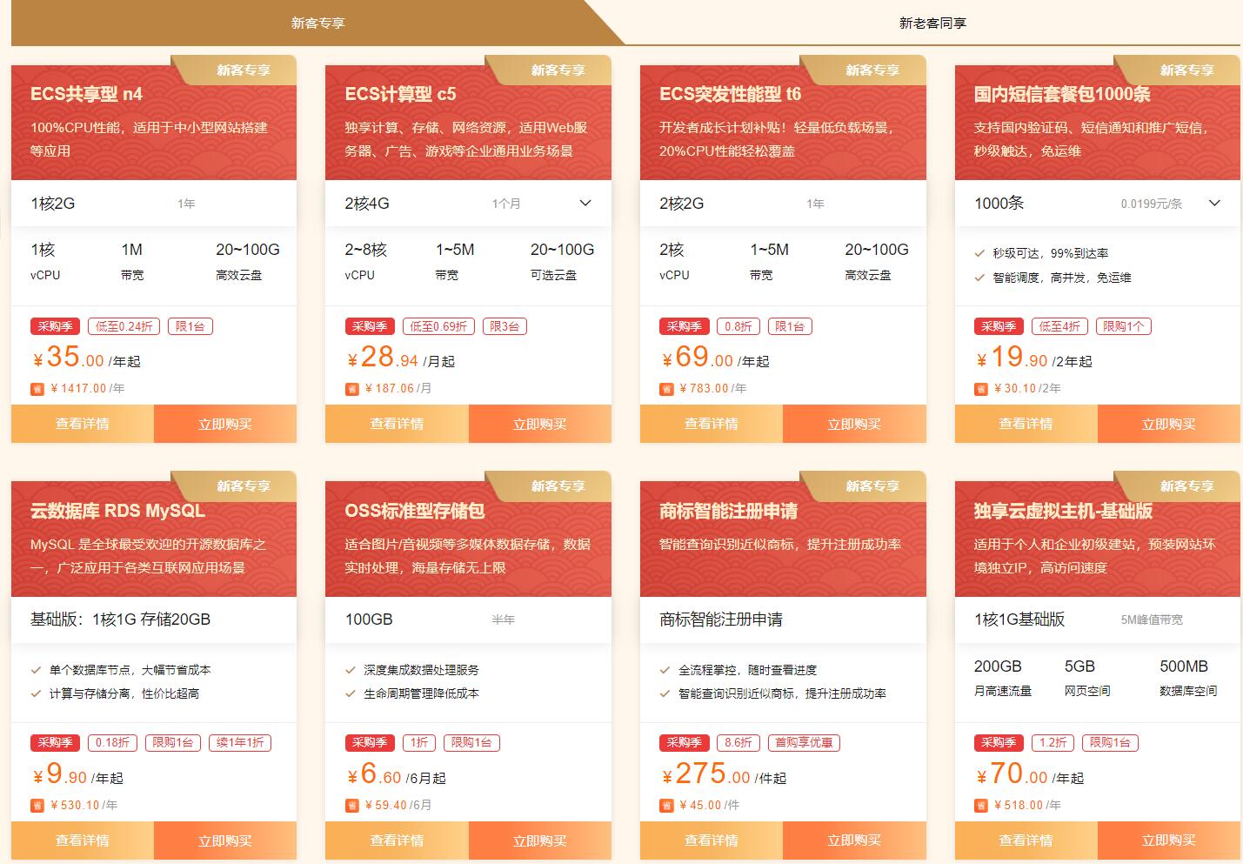Click 8.6折 discount tag
The height and width of the screenshot is (864, 1243).
point(738,743)
